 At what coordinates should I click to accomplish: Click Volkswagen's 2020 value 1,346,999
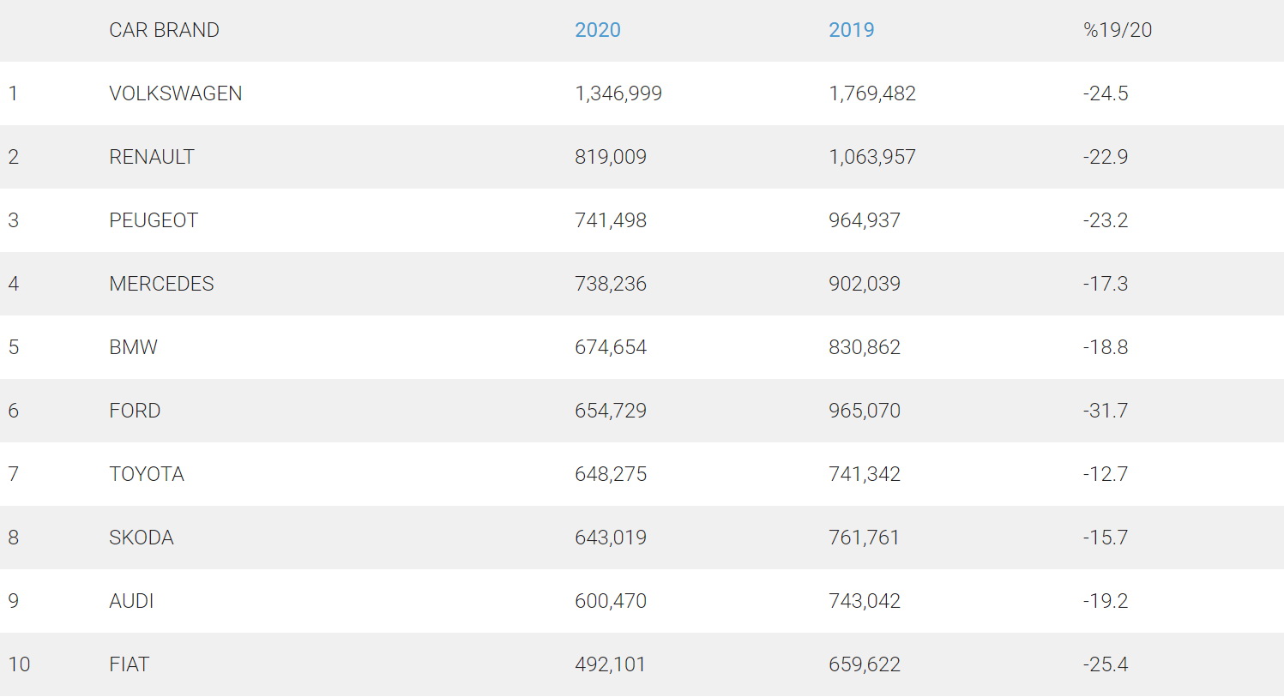618,93
